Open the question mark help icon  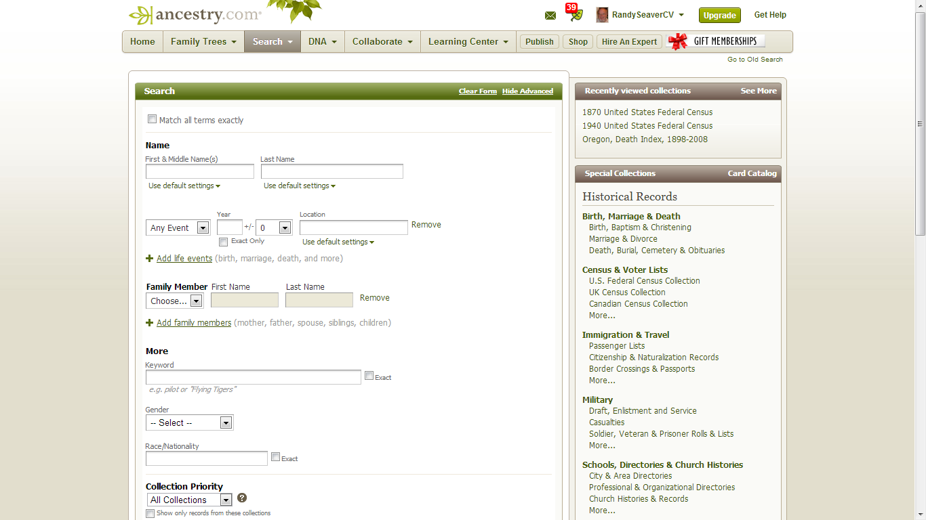click(242, 498)
